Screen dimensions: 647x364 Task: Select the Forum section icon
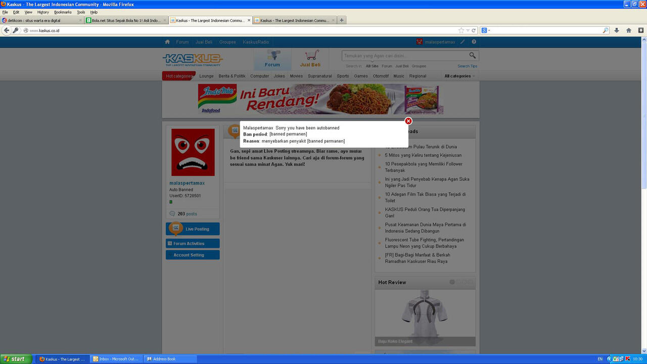click(272, 59)
